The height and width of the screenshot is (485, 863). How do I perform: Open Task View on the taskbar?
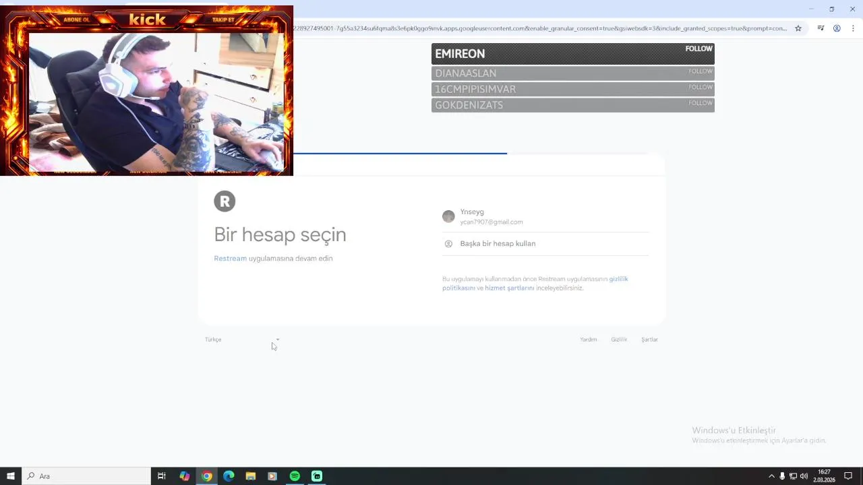[162, 476]
